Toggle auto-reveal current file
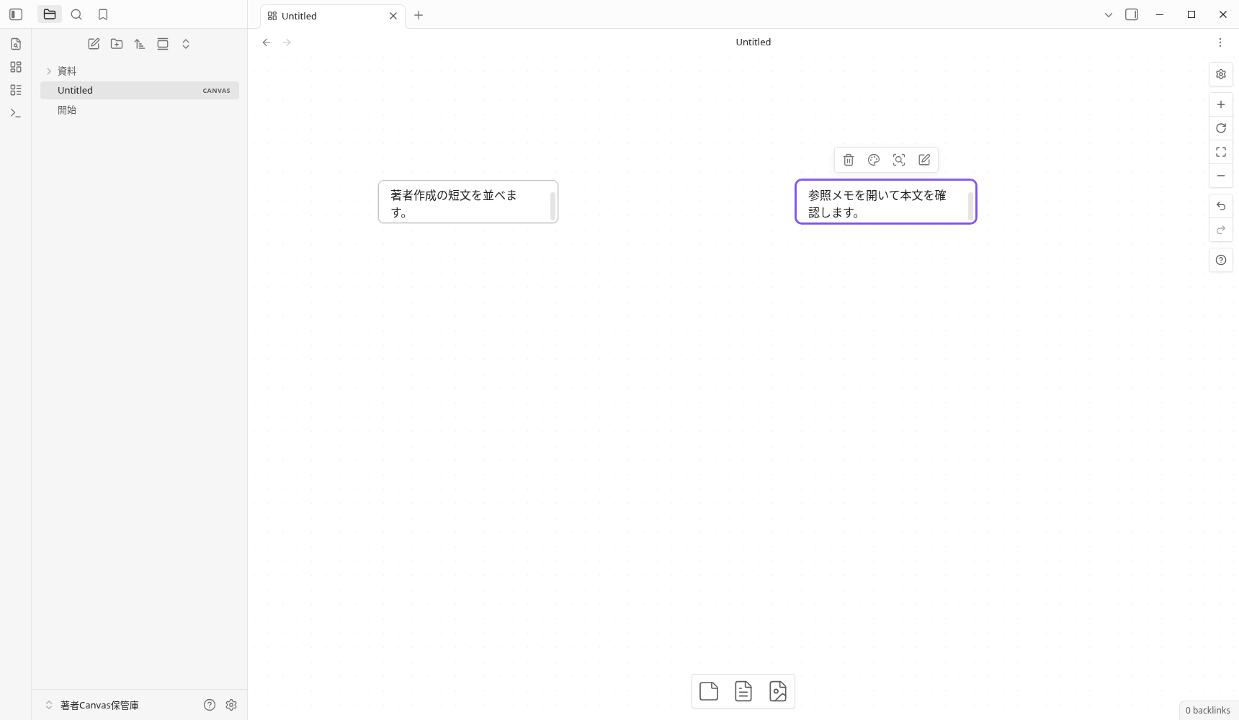Image resolution: width=1239 pixels, height=720 pixels. (163, 44)
